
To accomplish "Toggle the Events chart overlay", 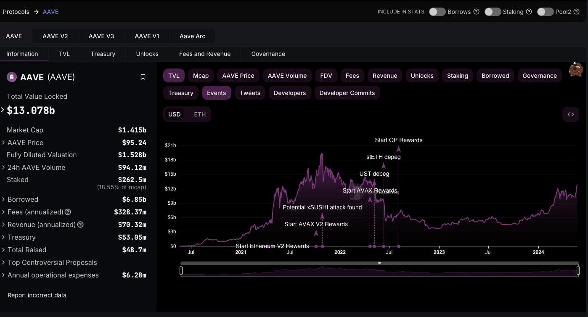I will pyautogui.click(x=217, y=93).
